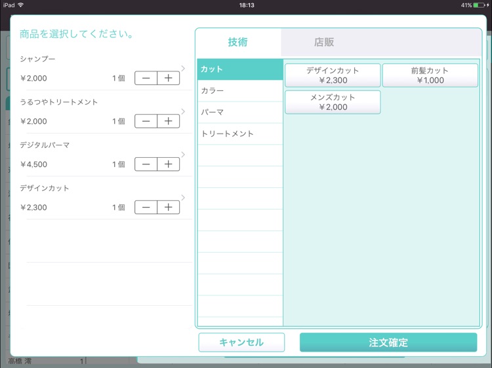
Task: Tap the battery indicator icon
Action: [479, 5]
